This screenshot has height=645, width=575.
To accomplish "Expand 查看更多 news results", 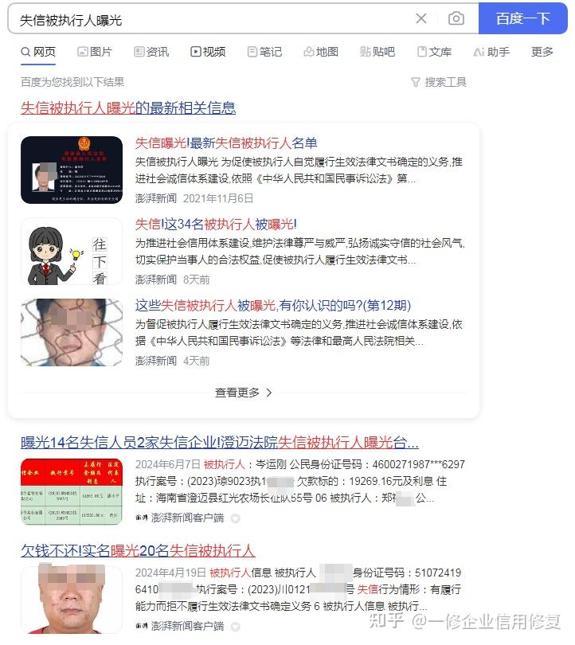I will 243,393.
